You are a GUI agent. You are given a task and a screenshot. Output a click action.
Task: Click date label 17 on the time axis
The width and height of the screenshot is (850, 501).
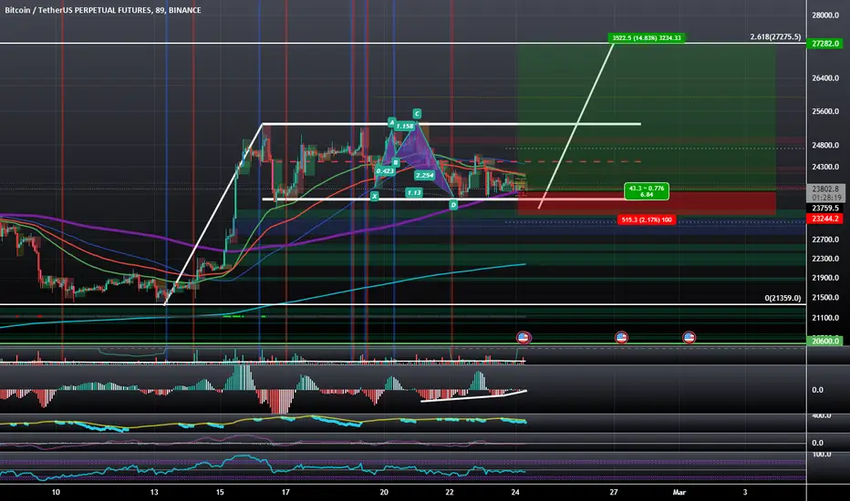(285, 492)
